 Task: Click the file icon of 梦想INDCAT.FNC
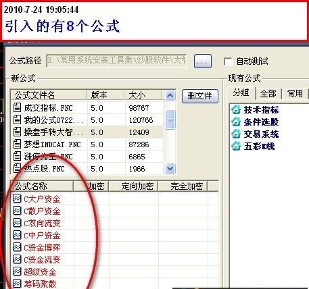(17, 144)
